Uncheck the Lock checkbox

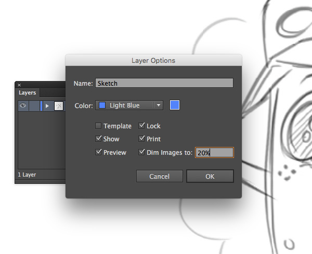click(141, 126)
